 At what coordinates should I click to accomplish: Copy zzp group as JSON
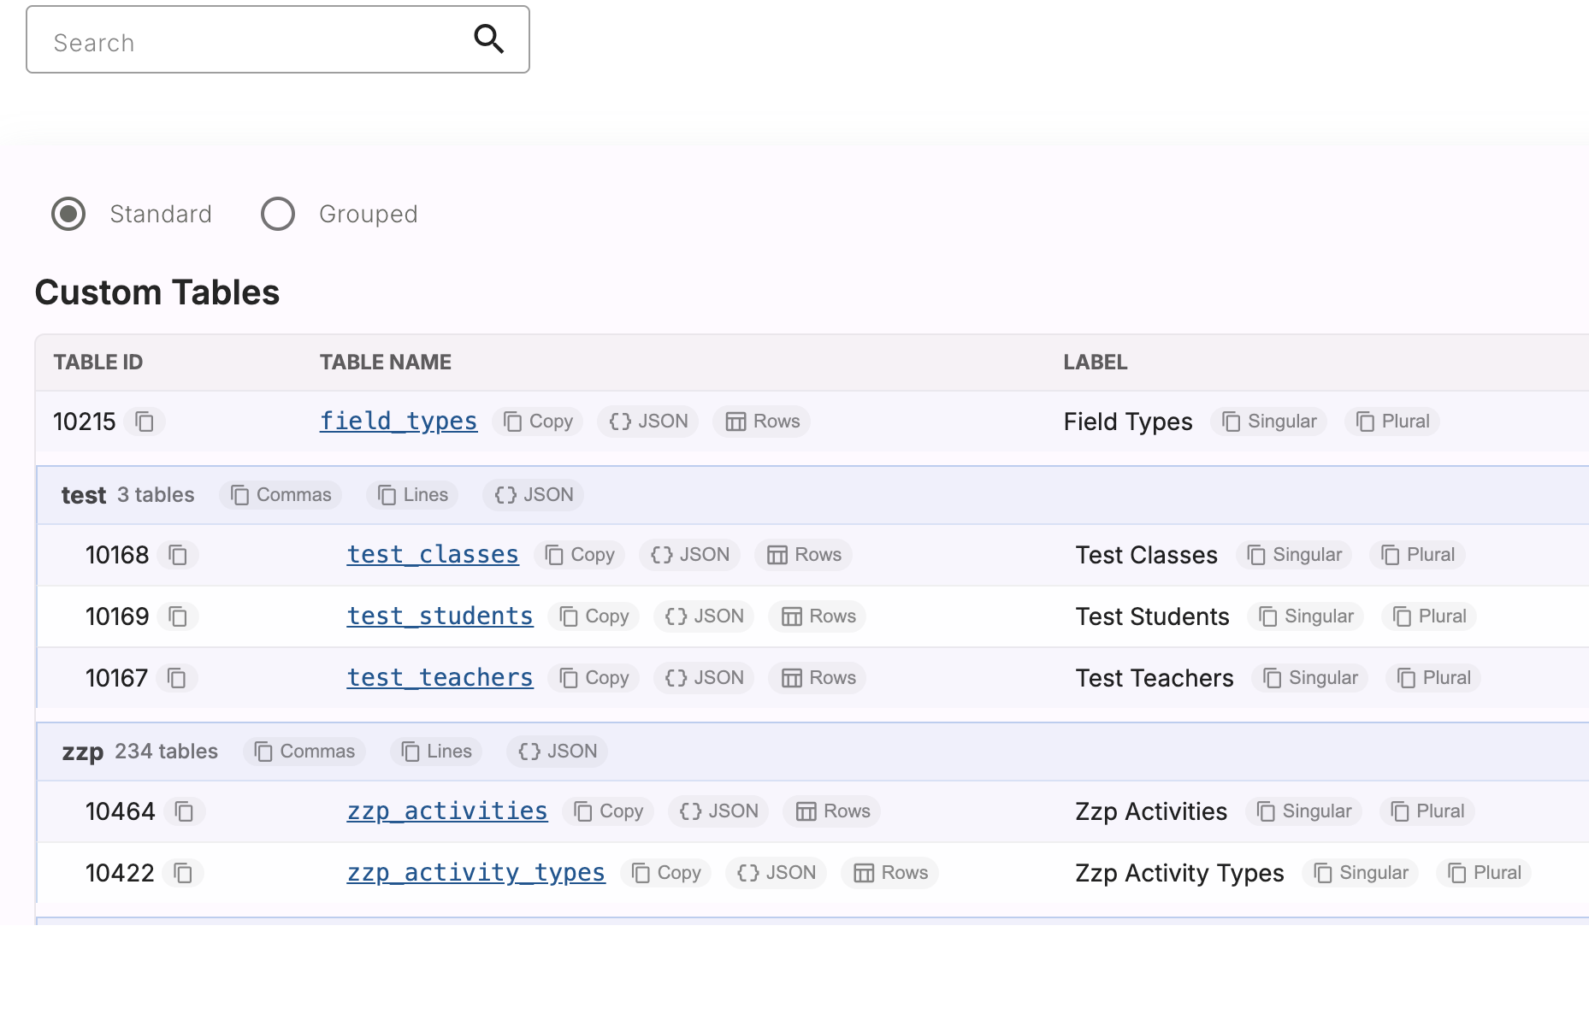(558, 752)
